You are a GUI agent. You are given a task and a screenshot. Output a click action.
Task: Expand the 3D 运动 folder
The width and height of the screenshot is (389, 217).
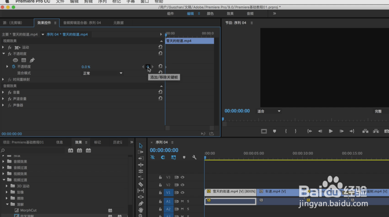coord(7,186)
